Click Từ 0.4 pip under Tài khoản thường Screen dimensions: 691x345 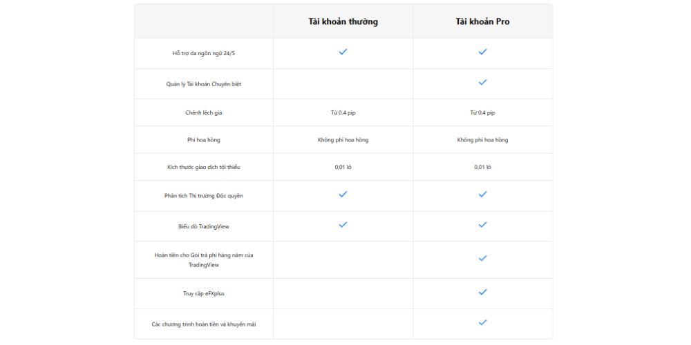(343, 112)
